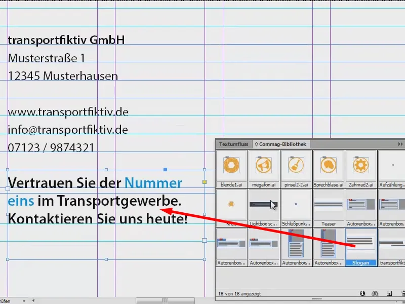
Task: Select the pinsel2-2.ai brush item
Action: [x=296, y=169]
